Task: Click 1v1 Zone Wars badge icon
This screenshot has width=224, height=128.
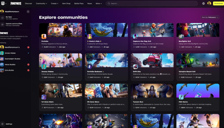Action: 44,97
